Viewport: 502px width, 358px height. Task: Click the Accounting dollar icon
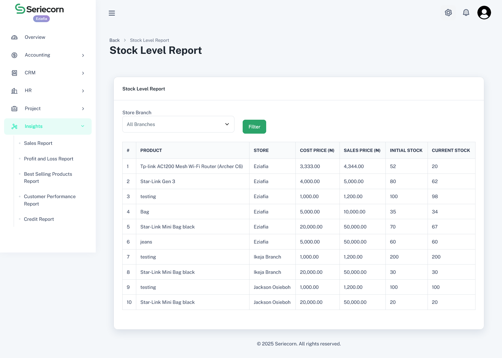[x=14, y=55]
